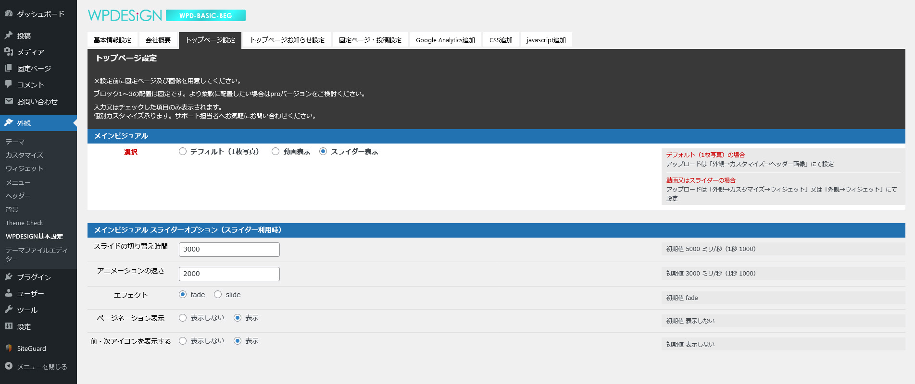Screen dimensions: 915x384
Task: Click the アニメーションの速さ input field
Action: 229,274
